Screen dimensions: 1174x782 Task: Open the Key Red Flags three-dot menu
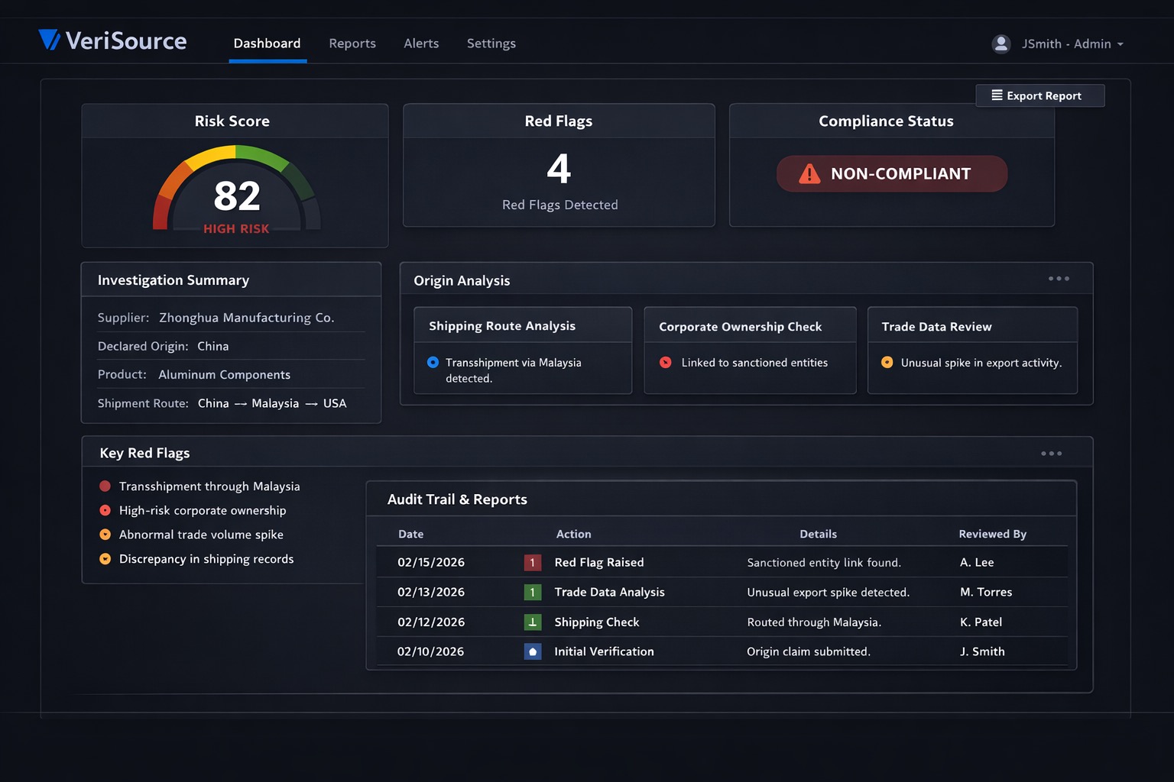click(1051, 454)
